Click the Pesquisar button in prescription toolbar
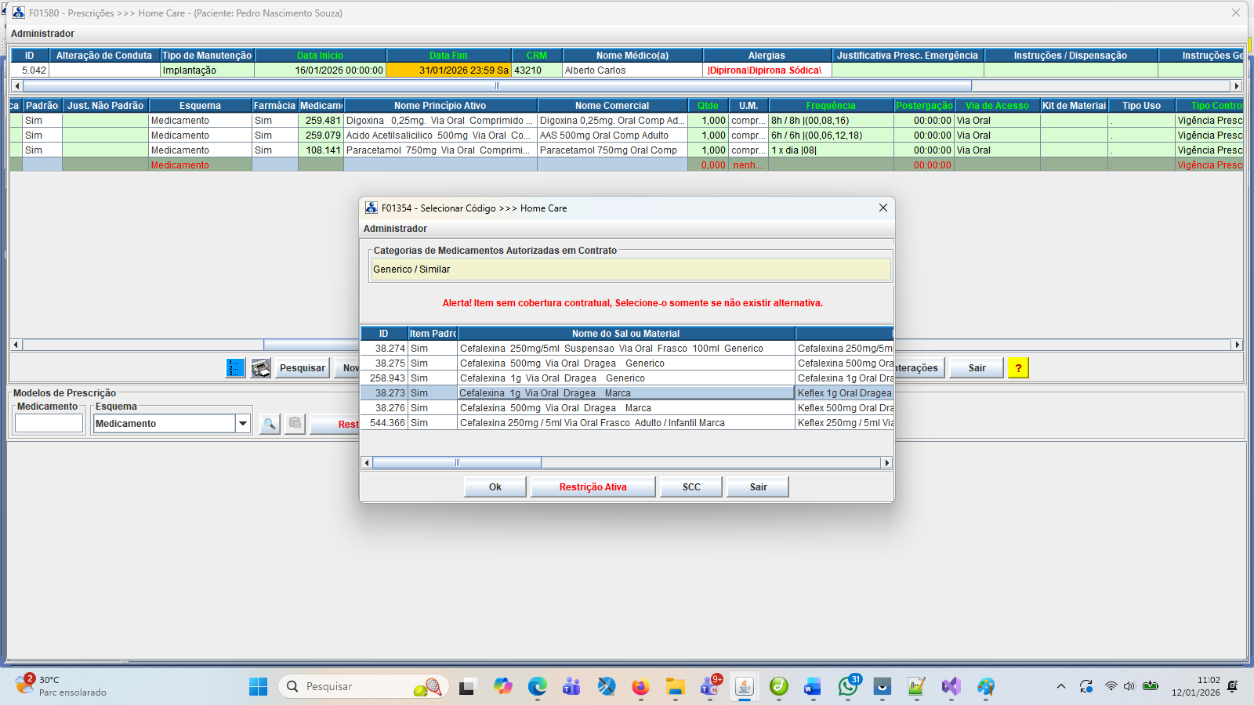This screenshot has width=1254, height=705. coord(302,368)
